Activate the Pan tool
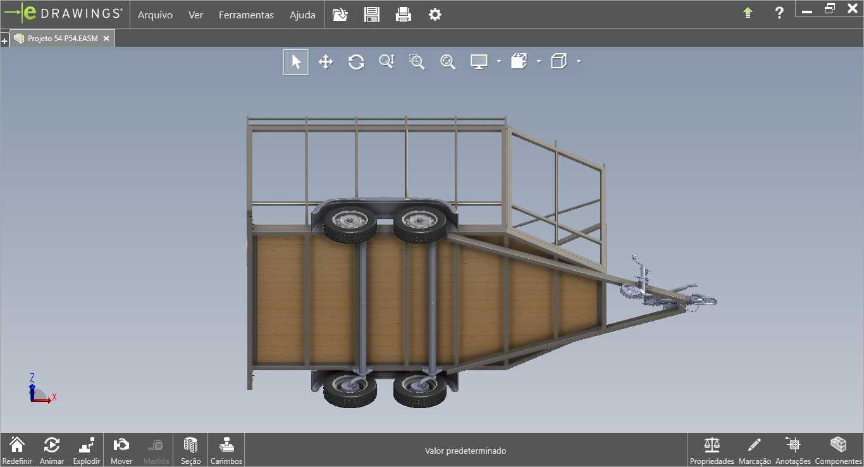The image size is (864, 467). point(326,62)
